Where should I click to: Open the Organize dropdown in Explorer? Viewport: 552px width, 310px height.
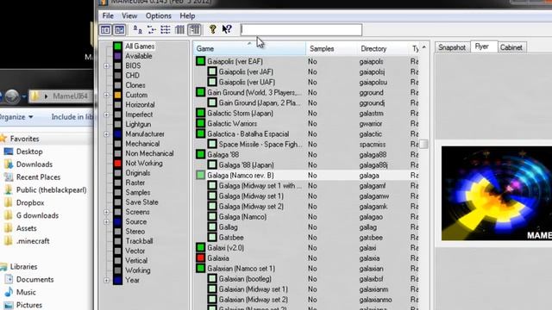coord(16,117)
